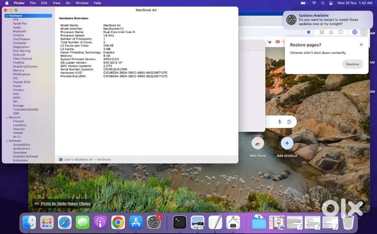Click the camera icon in Chrome's toolbar
The height and width of the screenshot is (234, 377).
(x=331, y=32)
